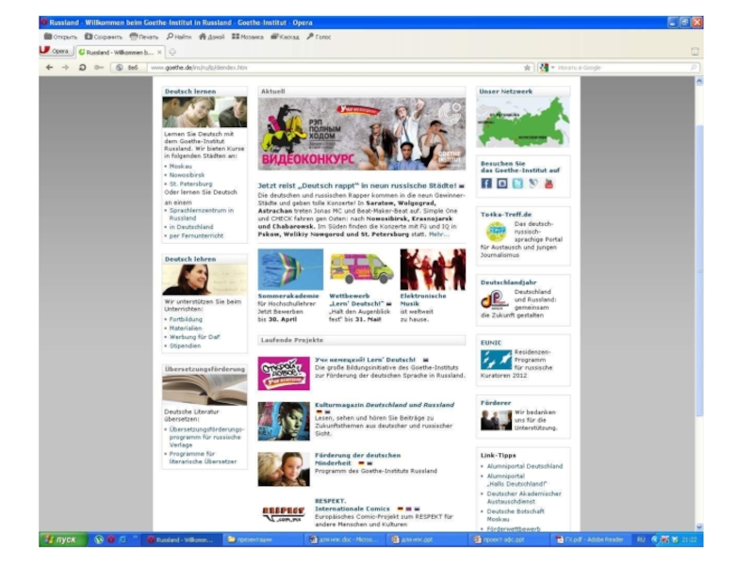Open Nowosibirsk city link
This screenshot has height=565, width=754.
tap(187, 175)
